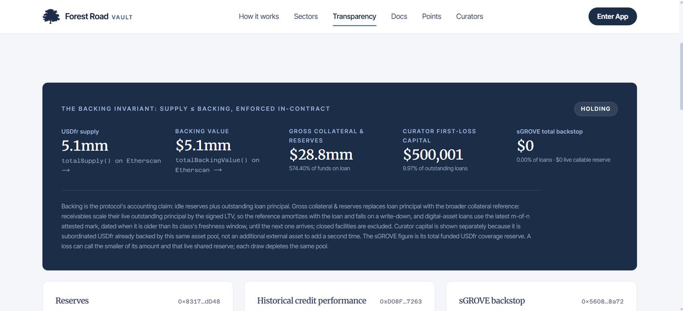Click the $5.1mm backing value figure
Image resolution: width=683 pixels, height=311 pixels.
click(203, 145)
